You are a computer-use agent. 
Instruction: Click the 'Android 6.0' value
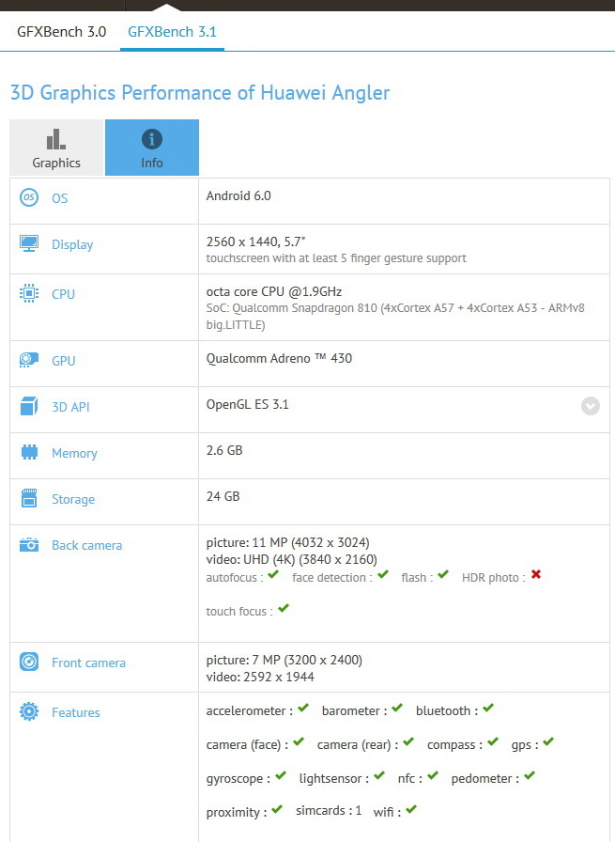238,195
